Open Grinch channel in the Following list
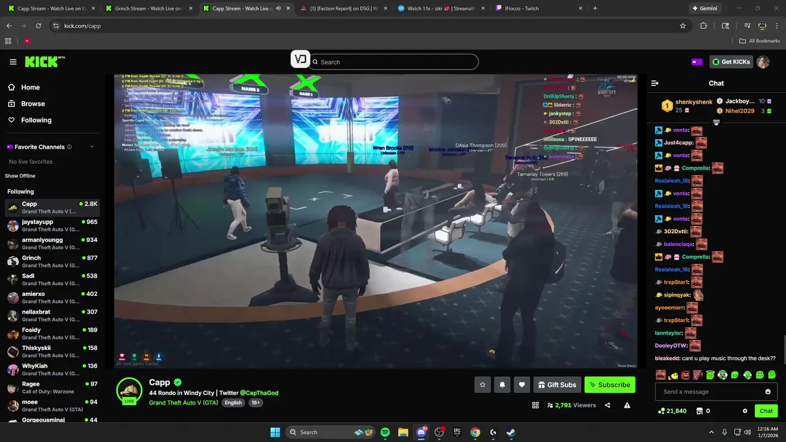Screen dimensions: 786x442 pyautogui.click(x=52, y=262)
